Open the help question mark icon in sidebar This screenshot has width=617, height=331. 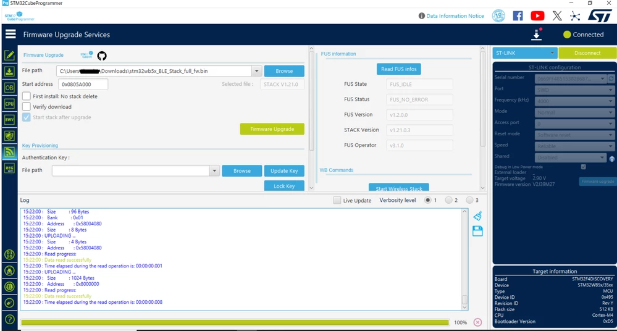(9, 319)
